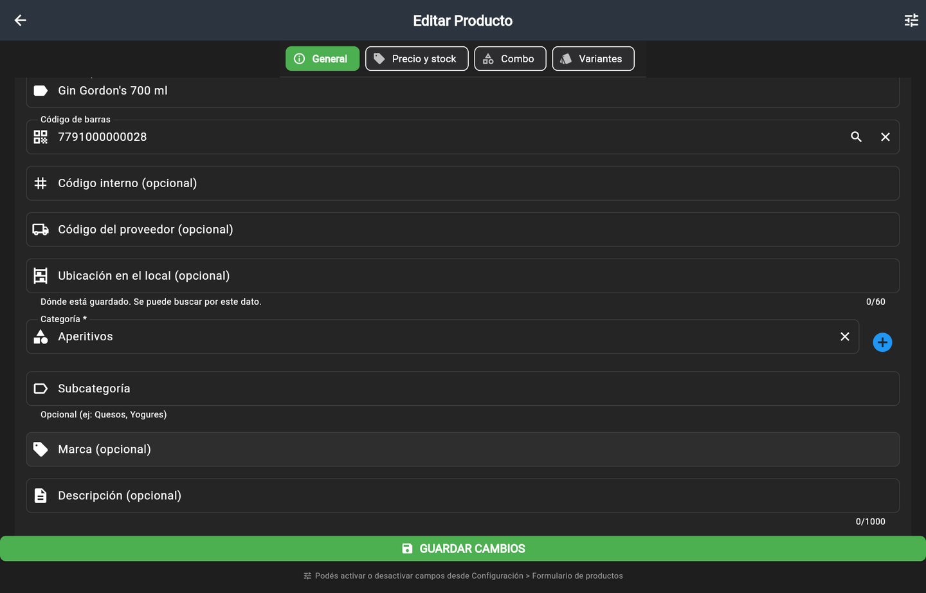Go back using the arrow icon
926x593 pixels.
pyautogui.click(x=21, y=21)
